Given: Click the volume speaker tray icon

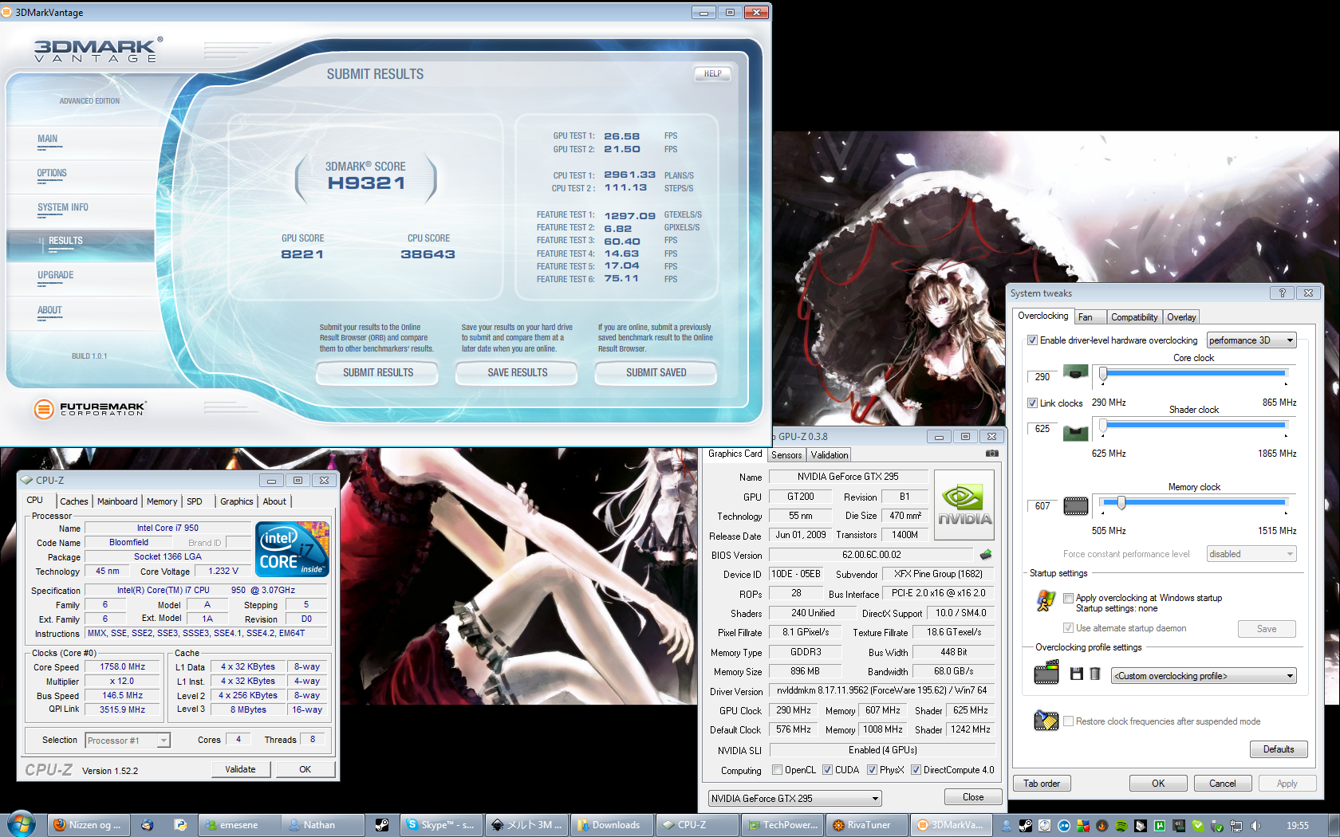Looking at the screenshot, I should [x=1255, y=826].
